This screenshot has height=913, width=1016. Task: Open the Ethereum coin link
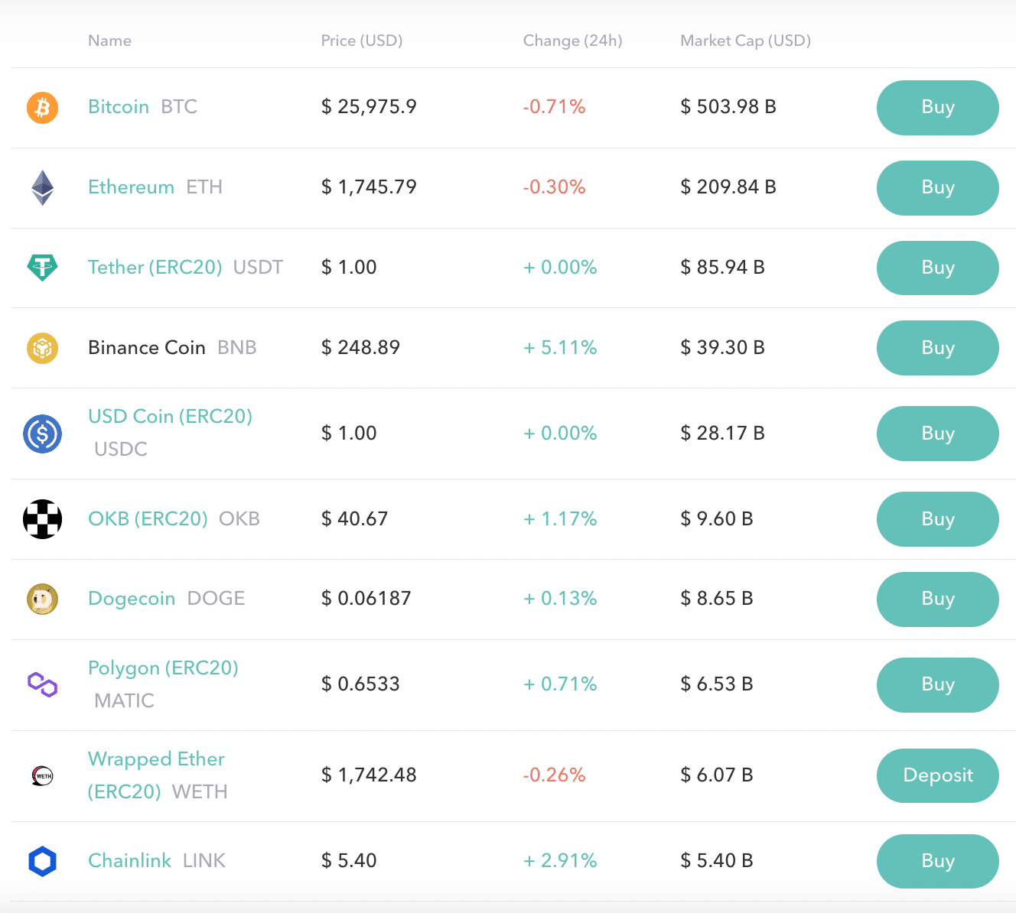click(131, 187)
